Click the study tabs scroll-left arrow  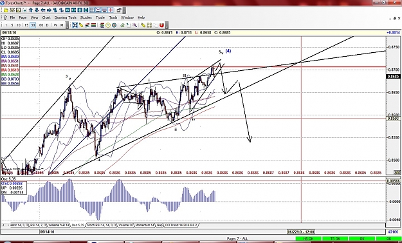pyautogui.click(x=4, y=225)
